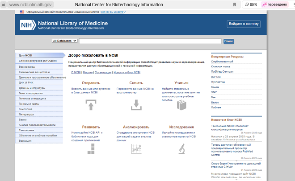This screenshot has height=181, width=295.
Task: Click the download arrow icon under Скачать
Action: [136, 105]
